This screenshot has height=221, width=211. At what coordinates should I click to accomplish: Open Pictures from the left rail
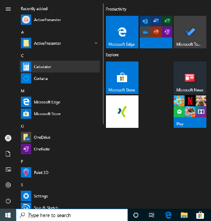tap(8, 170)
